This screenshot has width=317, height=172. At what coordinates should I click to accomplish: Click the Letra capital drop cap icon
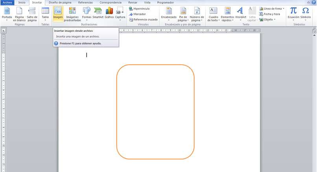(252, 11)
